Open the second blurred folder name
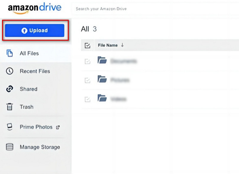 [120, 80]
